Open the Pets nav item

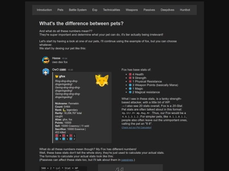(x=60, y=10)
